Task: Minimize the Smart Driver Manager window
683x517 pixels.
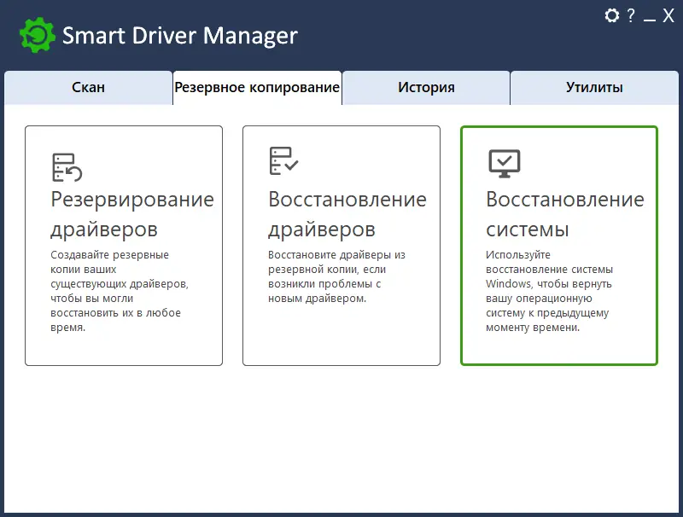Action: [x=649, y=15]
